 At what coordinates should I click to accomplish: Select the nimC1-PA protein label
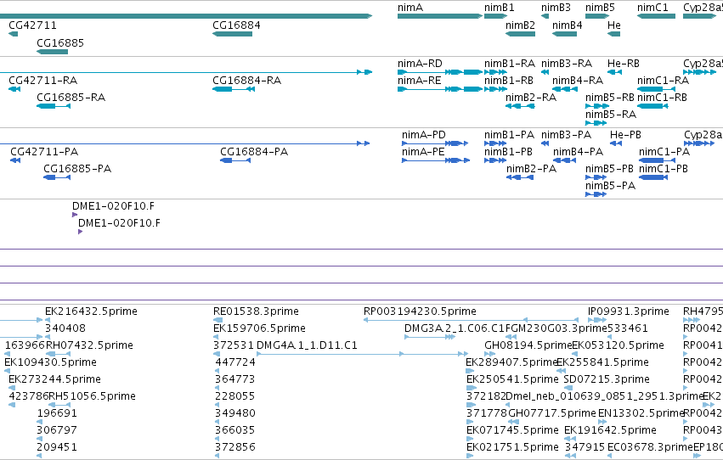coord(664,152)
